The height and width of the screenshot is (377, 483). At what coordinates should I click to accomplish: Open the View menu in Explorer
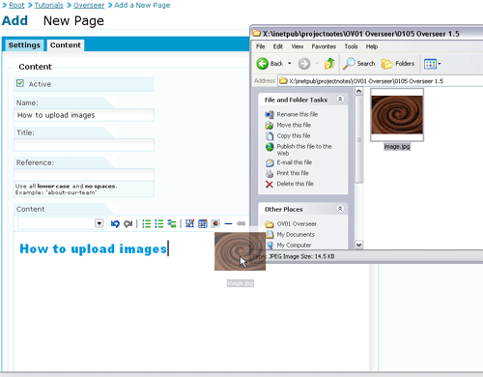[x=298, y=46]
